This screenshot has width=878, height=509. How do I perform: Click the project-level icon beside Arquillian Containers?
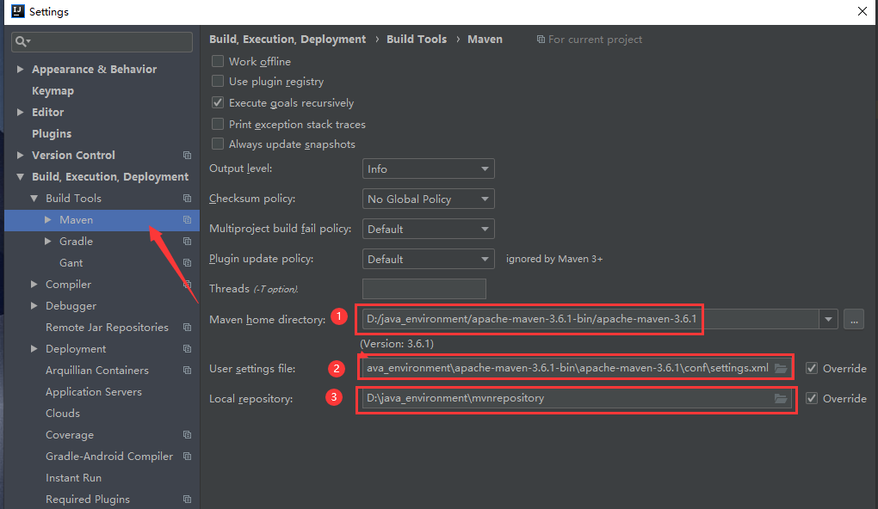coord(187,371)
